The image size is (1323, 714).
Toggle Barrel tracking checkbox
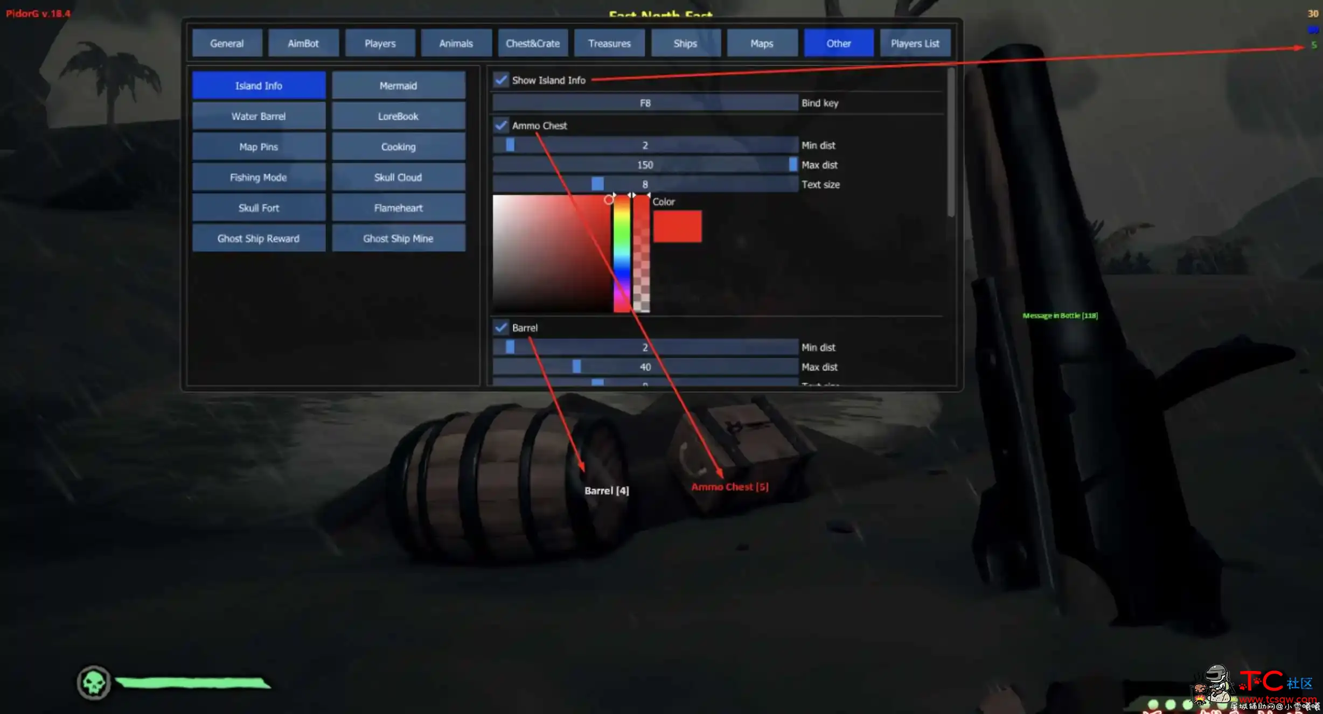tap(502, 326)
